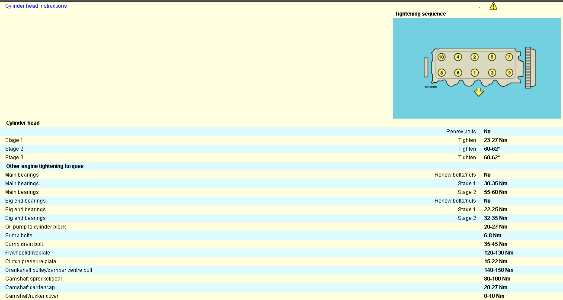Screen dimensions: 563x300
Task: Select bolt number 6 in the diagram
Action: [x=458, y=73]
